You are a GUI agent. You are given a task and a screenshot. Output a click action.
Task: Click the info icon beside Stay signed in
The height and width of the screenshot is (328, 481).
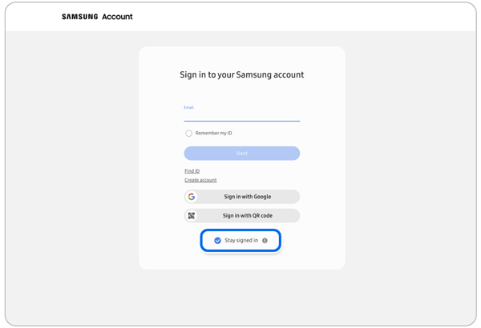tap(265, 241)
